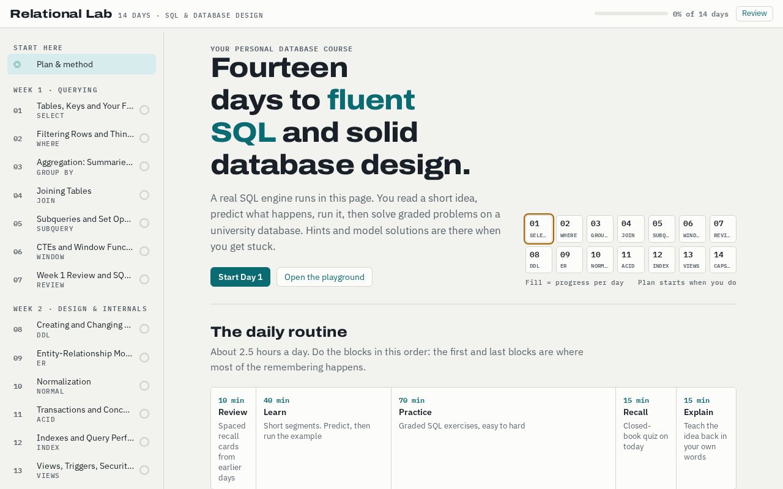Viewport: 783px width, 489px height.
Task: Select day 12 INDEX tile
Action: (662, 260)
